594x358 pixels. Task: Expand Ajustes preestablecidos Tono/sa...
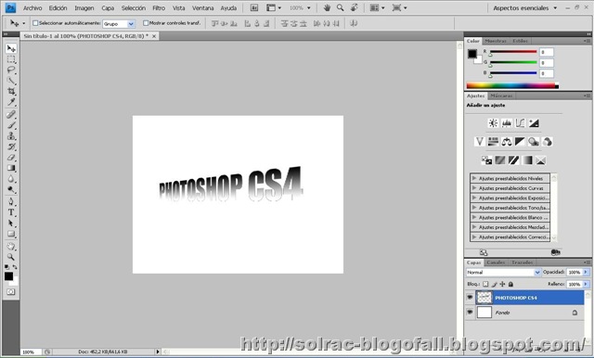[474, 208]
